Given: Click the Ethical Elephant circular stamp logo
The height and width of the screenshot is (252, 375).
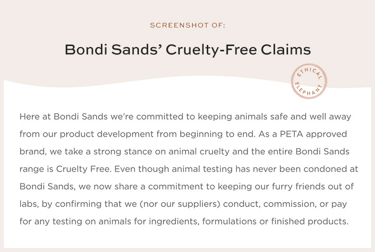Looking at the screenshot, I should tap(309, 81).
